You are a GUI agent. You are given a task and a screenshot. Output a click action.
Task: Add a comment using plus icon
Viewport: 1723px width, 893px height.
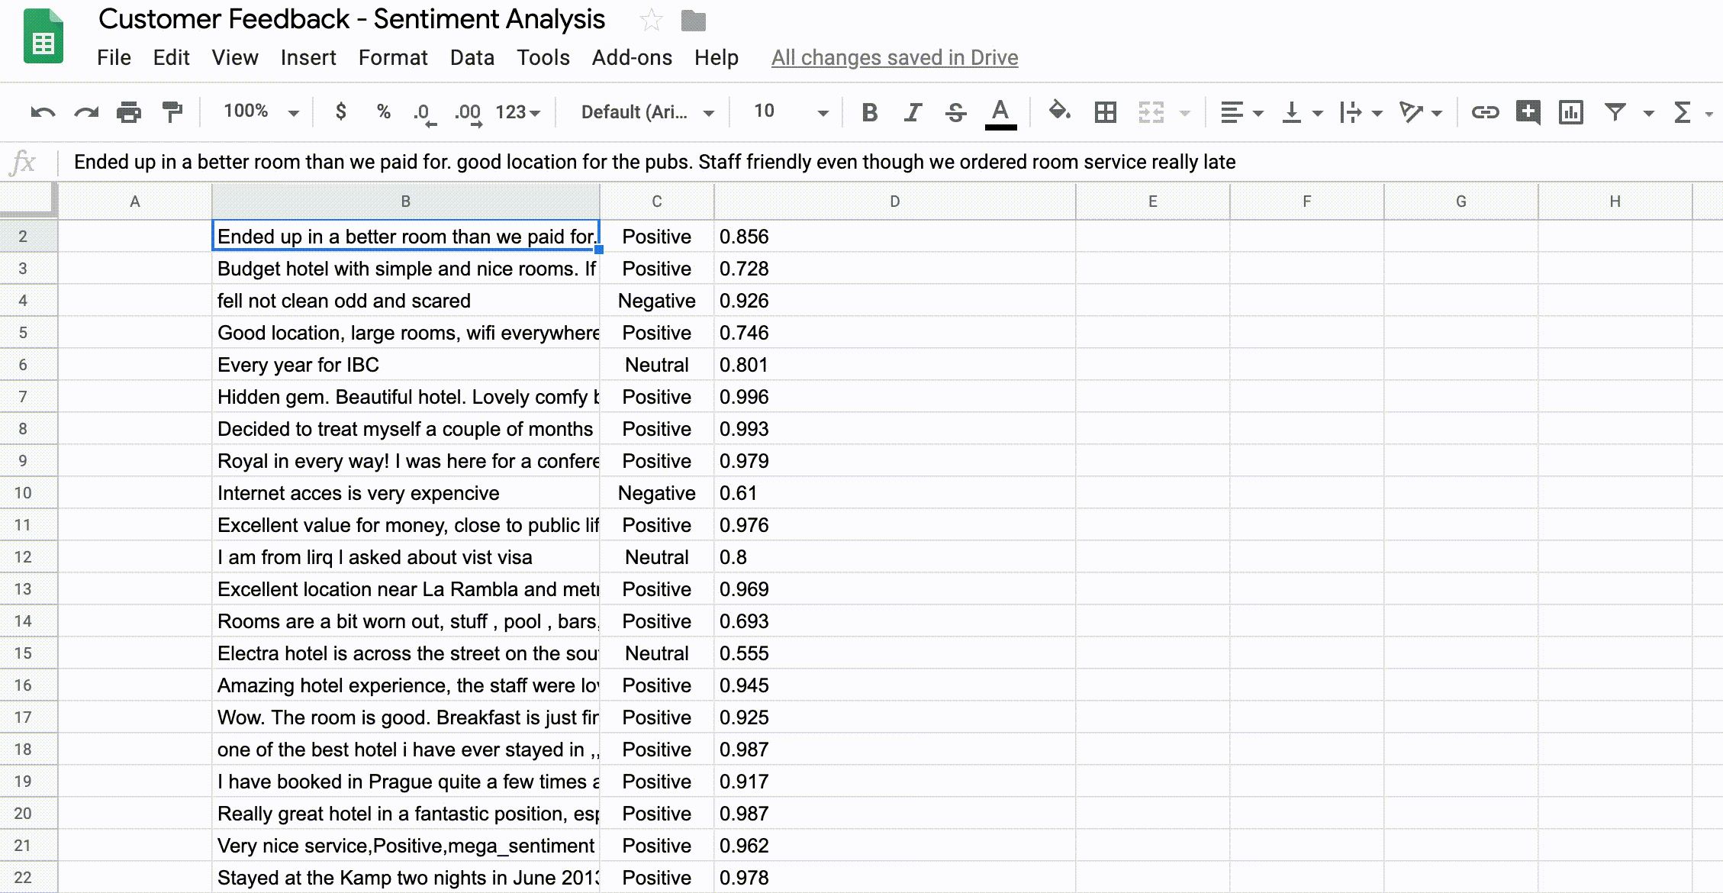coord(1528,112)
